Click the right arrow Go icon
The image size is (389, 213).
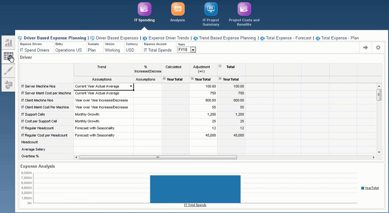(x=365, y=48)
